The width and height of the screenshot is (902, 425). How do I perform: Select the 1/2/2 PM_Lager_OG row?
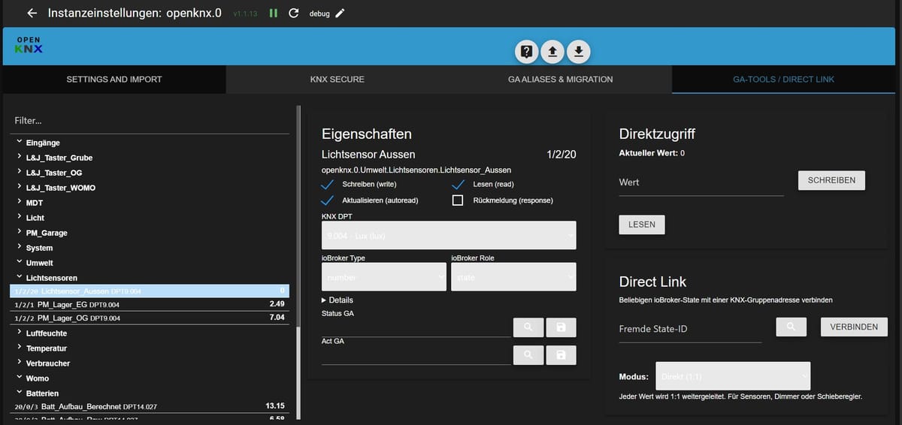150,318
